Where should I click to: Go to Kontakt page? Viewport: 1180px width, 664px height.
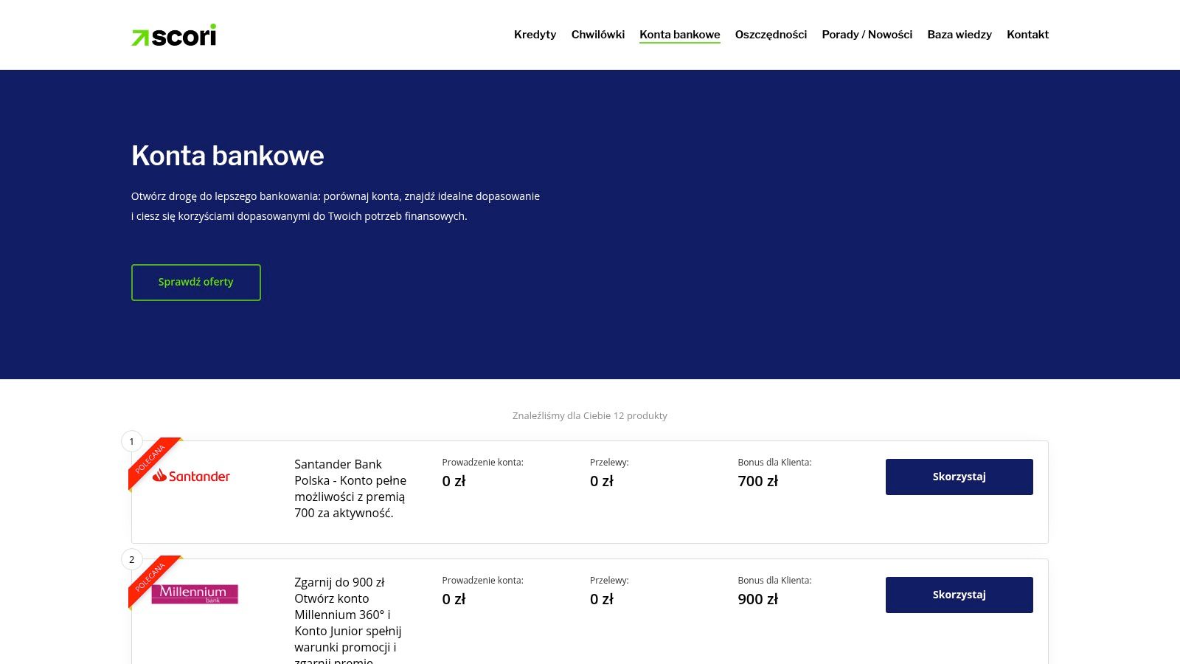click(x=1027, y=35)
